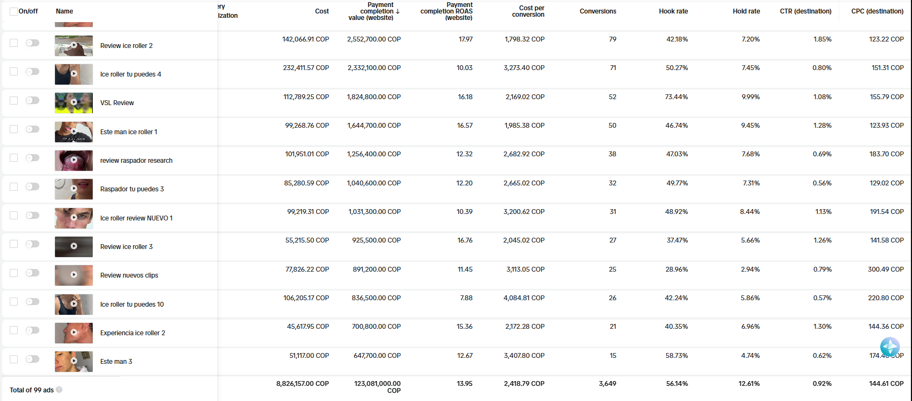Play the Review ice roller 3 preview
This screenshot has width=912, height=401.
coord(74,246)
